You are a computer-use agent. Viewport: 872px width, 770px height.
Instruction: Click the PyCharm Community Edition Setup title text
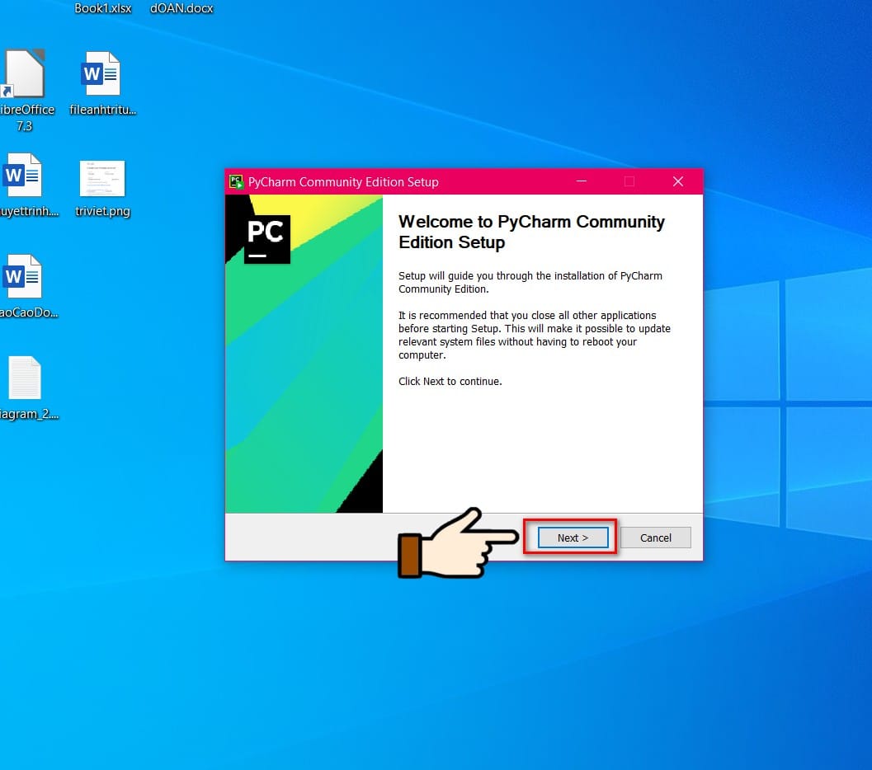[x=343, y=181]
